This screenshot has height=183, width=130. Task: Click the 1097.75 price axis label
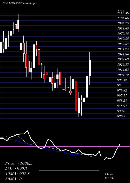coord(123,23)
